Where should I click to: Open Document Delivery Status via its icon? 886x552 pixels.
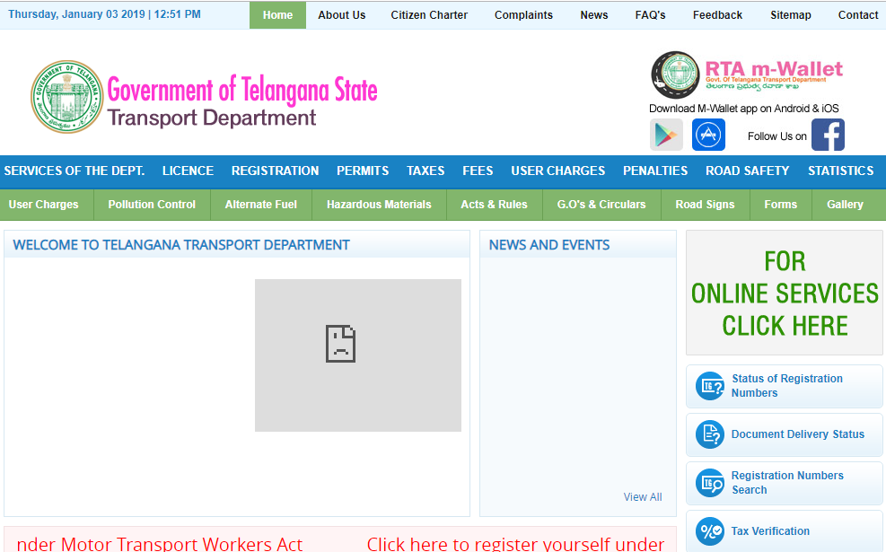pyautogui.click(x=709, y=434)
